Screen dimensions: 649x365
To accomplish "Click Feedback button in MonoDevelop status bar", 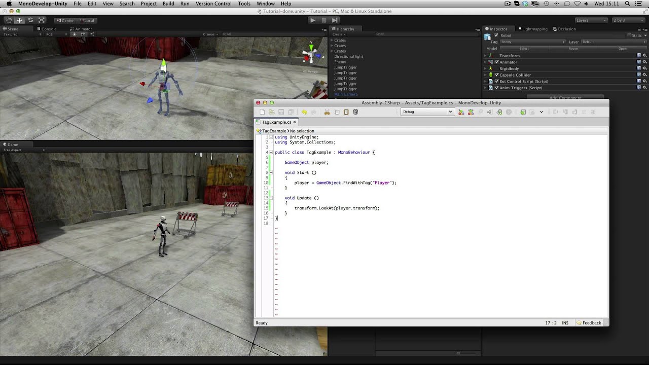I will coord(589,323).
